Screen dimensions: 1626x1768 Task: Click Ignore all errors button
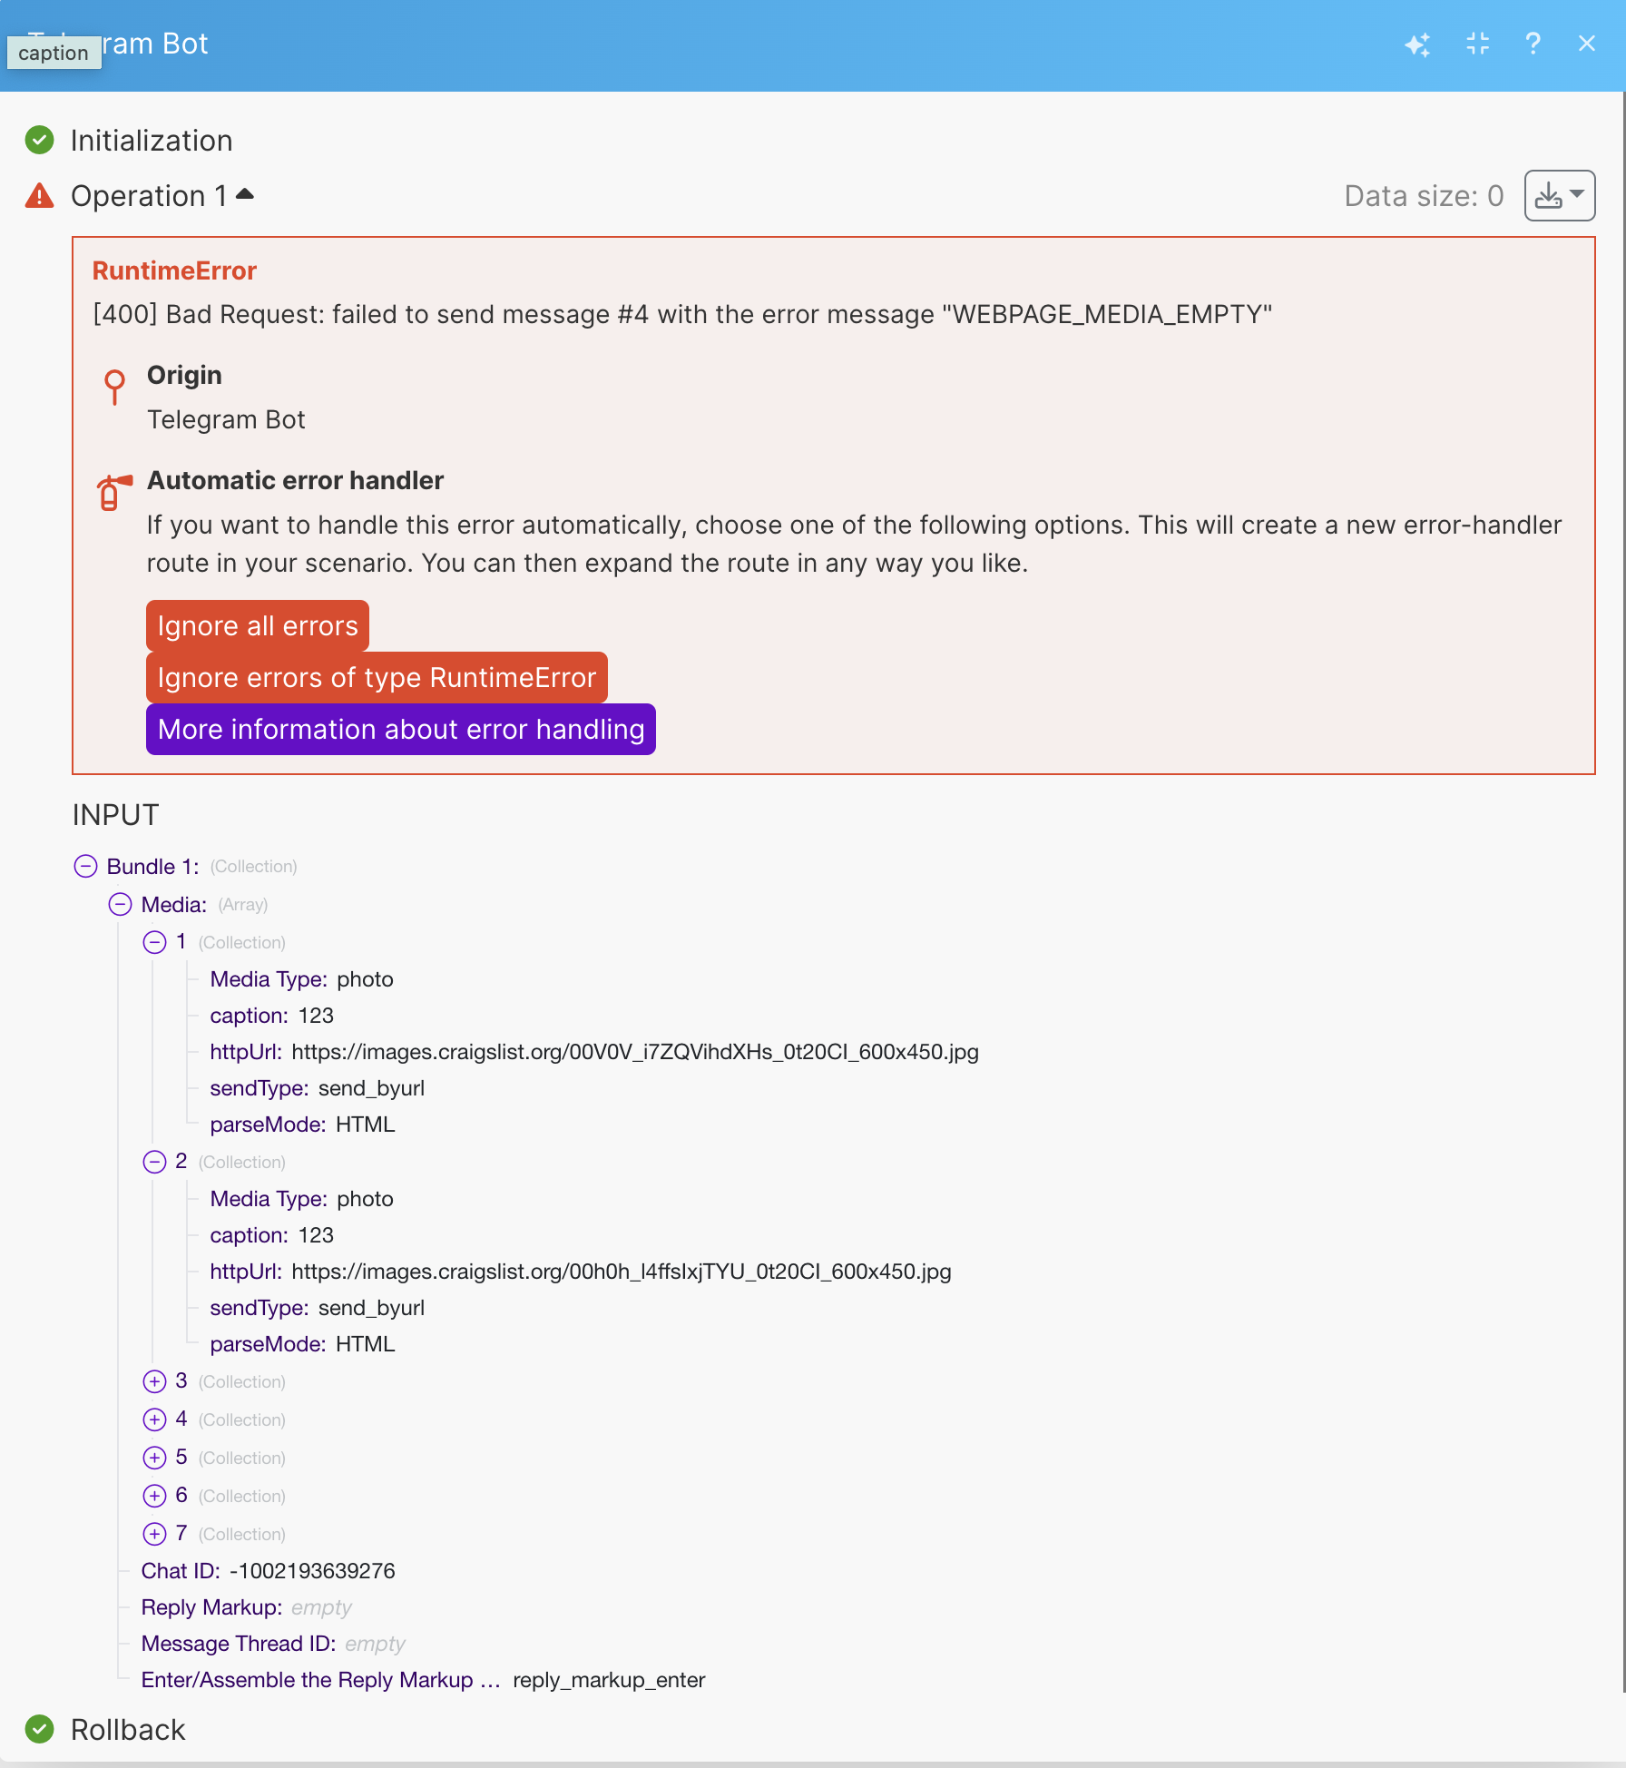(x=258, y=625)
